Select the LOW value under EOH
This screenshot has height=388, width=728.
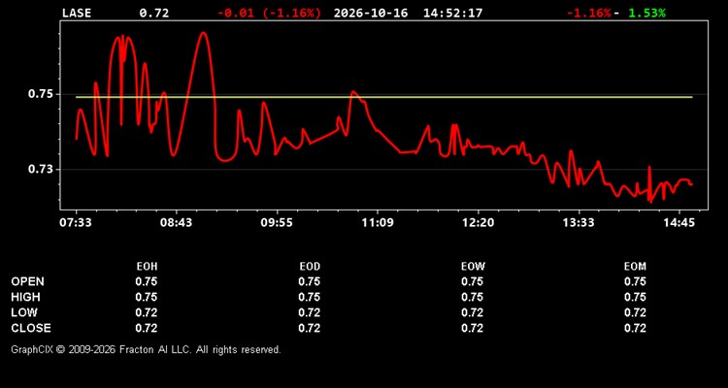[147, 312]
